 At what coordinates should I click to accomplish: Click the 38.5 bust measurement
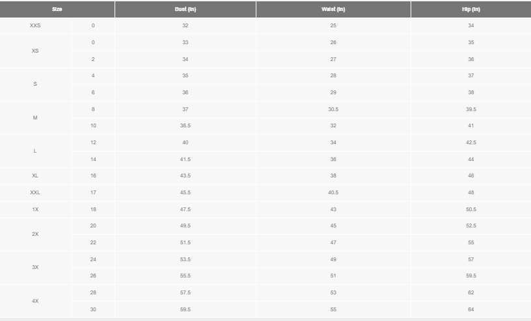pyautogui.click(x=185, y=125)
